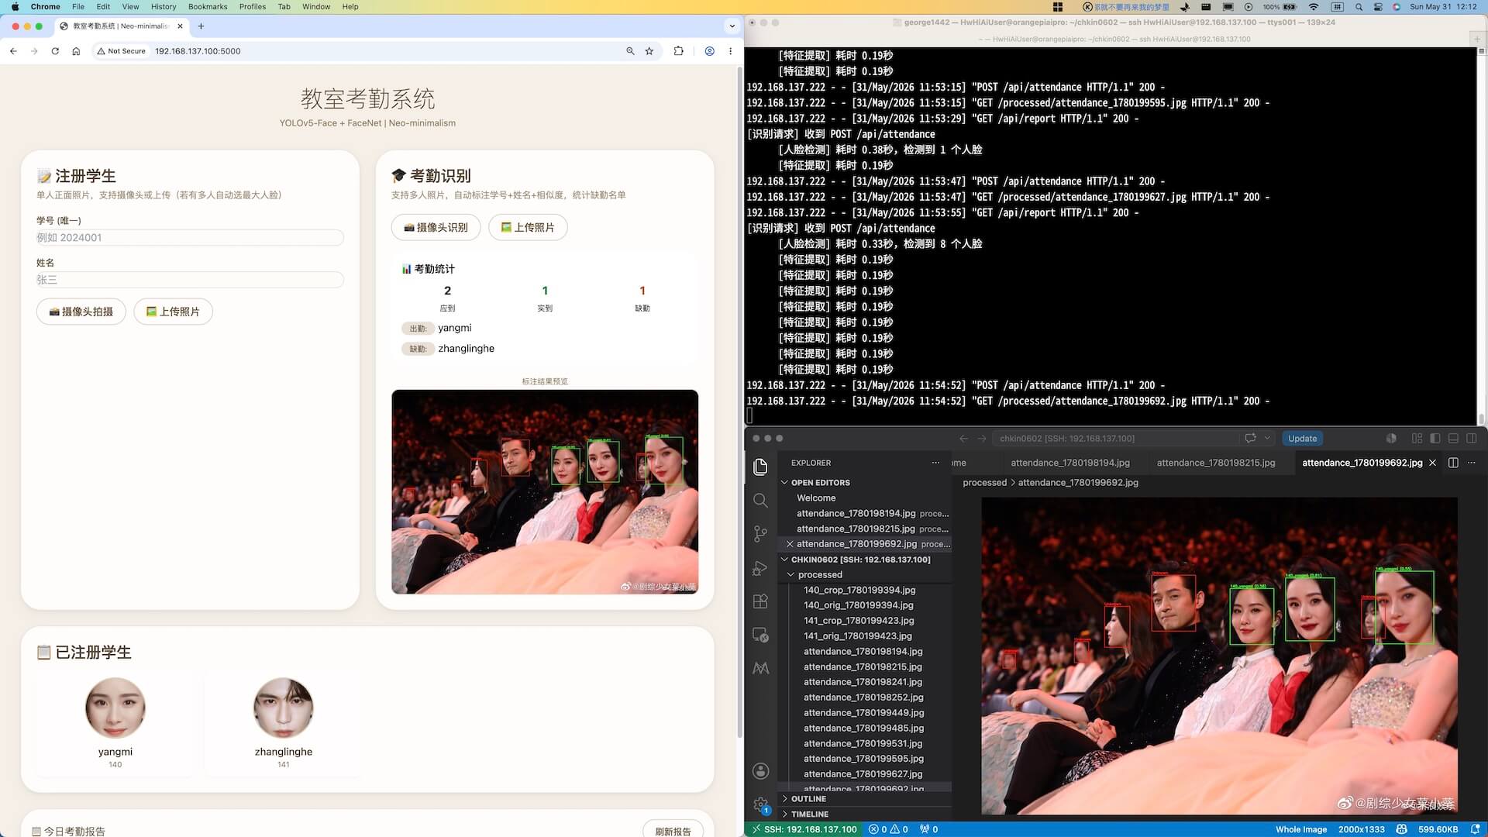Switch to attendance_1780198194.jpg editor tab
The width and height of the screenshot is (1488, 837).
[1069, 463]
